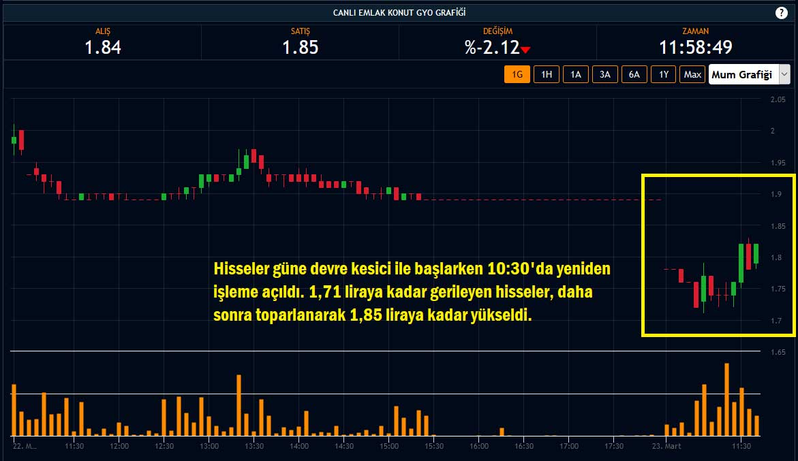Click the 1.9 price axis label

tap(776, 194)
